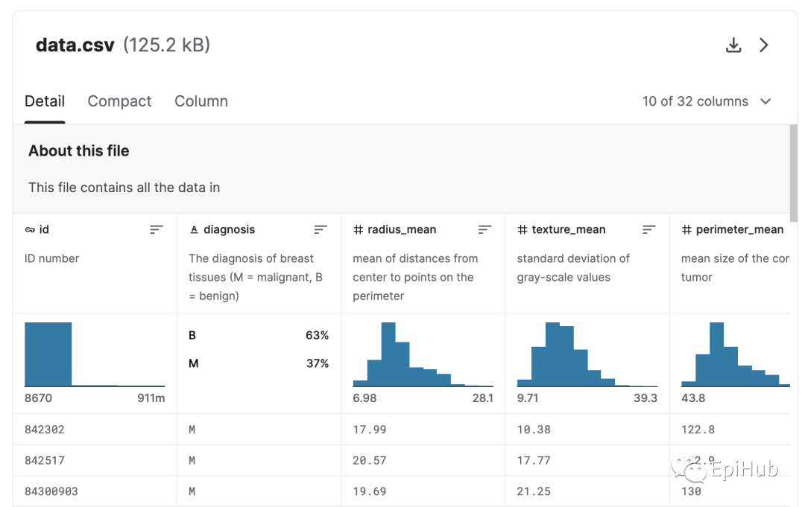
Task: Download the data.csv file
Action: tap(733, 45)
